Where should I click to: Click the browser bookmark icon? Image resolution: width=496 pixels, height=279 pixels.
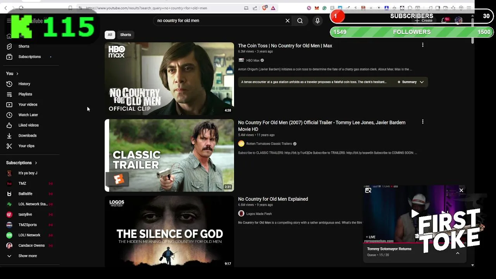point(70,8)
